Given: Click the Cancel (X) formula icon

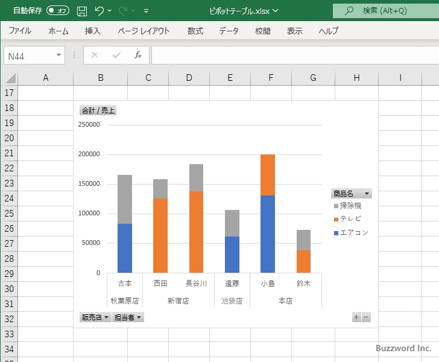Looking at the screenshot, I should click(95, 55).
